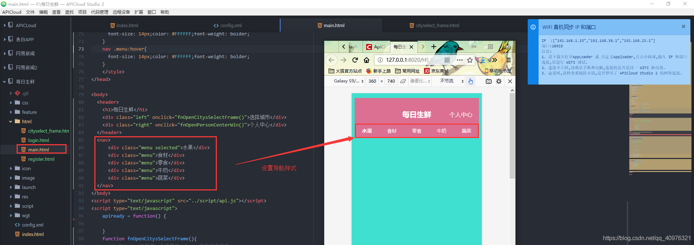
Task: Collapse the 每日生鲜 project
Action: tap(4, 82)
